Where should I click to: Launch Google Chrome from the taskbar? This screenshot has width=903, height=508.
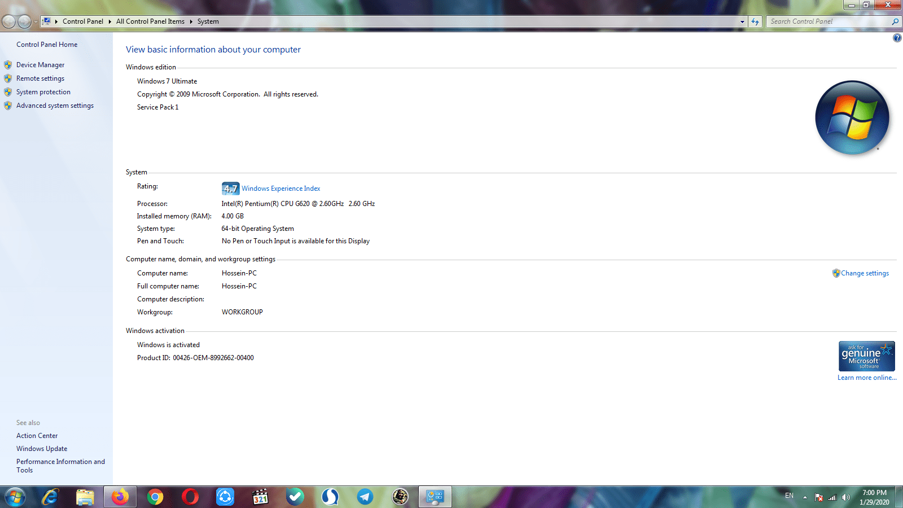point(155,497)
